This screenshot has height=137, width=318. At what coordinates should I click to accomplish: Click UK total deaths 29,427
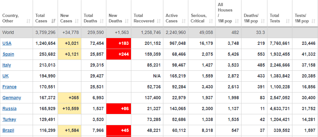(x=97, y=76)
